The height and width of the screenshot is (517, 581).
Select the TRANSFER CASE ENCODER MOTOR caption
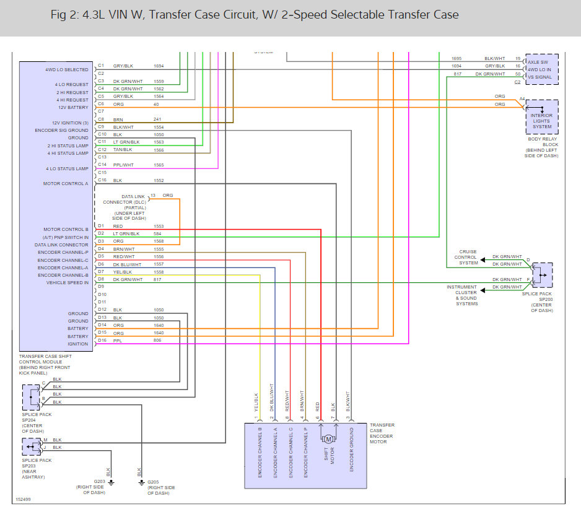coord(382,433)
